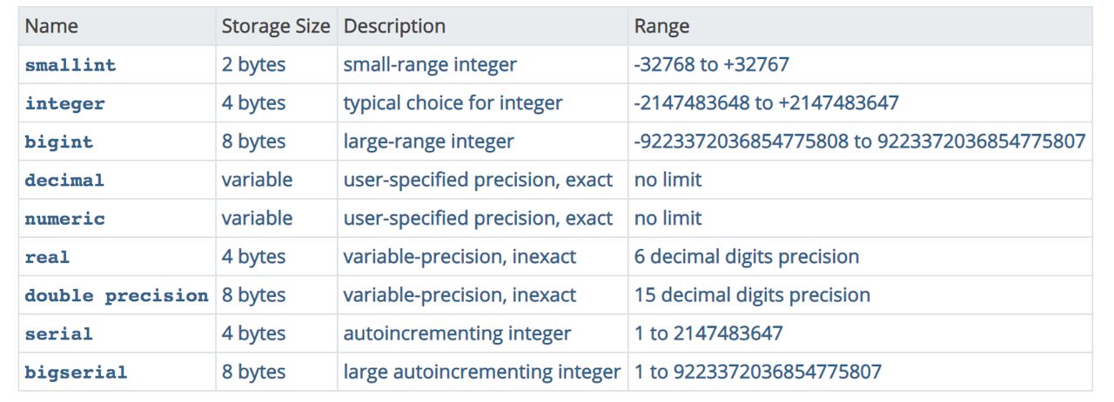Click 'typical choice for integer' description
The width and height of the screenshot is (1114, 402).
(x=453, y=103)
